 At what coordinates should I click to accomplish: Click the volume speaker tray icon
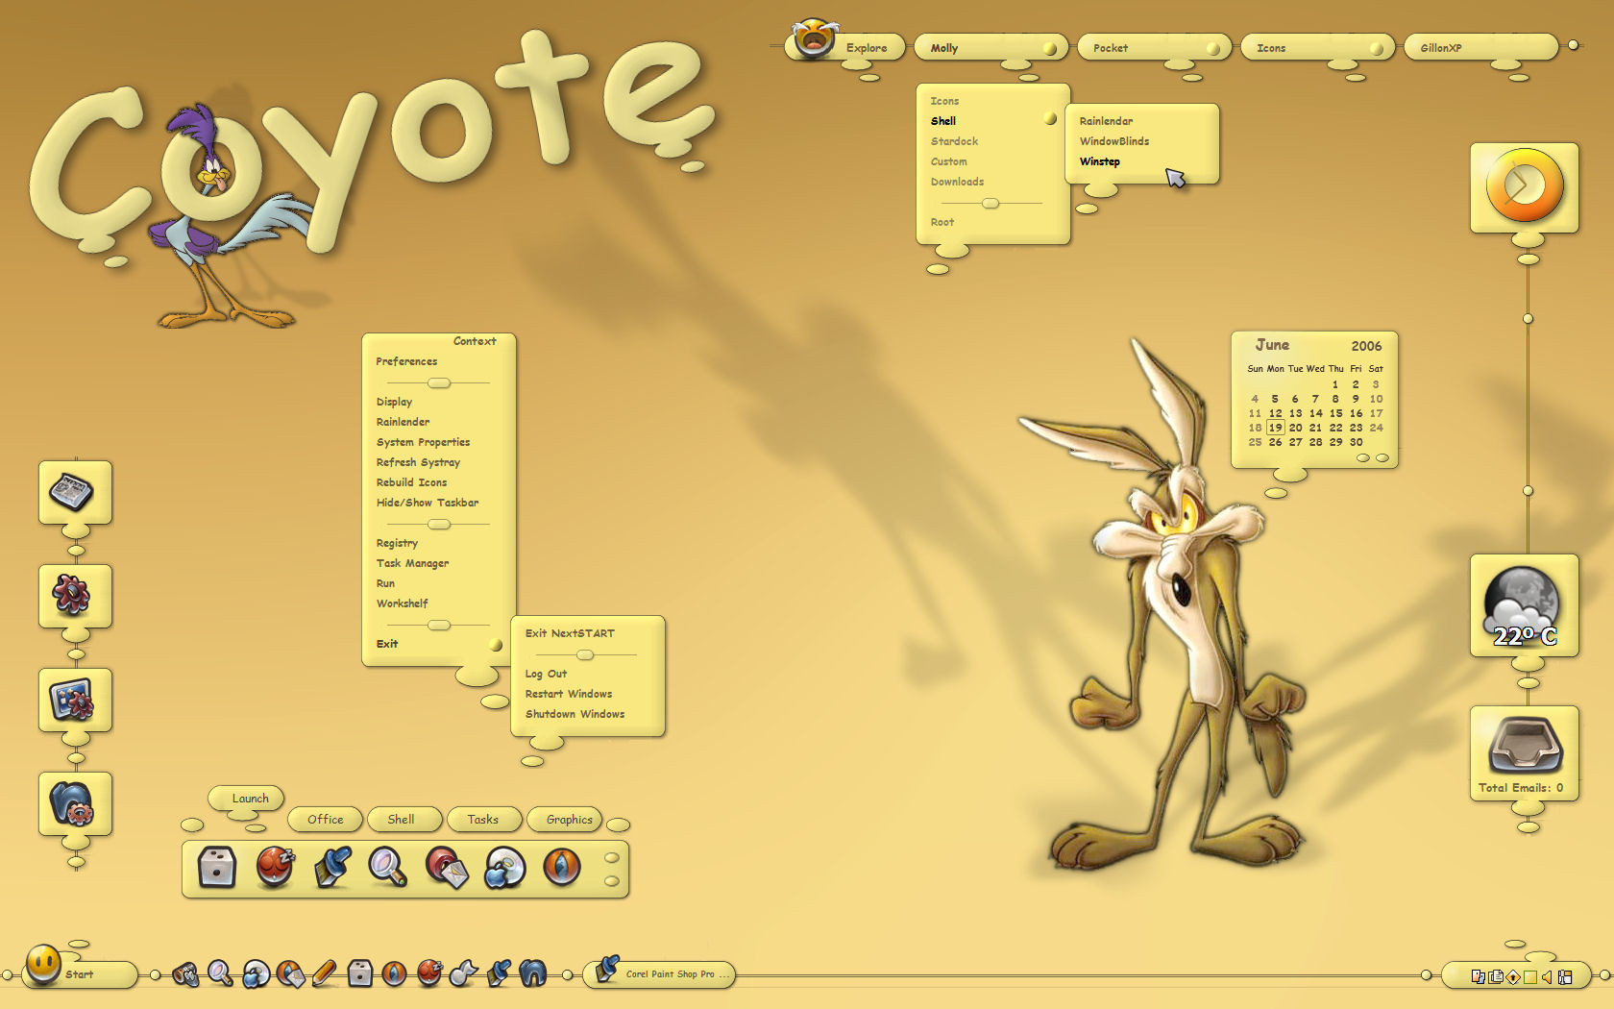pos(1547,976)
